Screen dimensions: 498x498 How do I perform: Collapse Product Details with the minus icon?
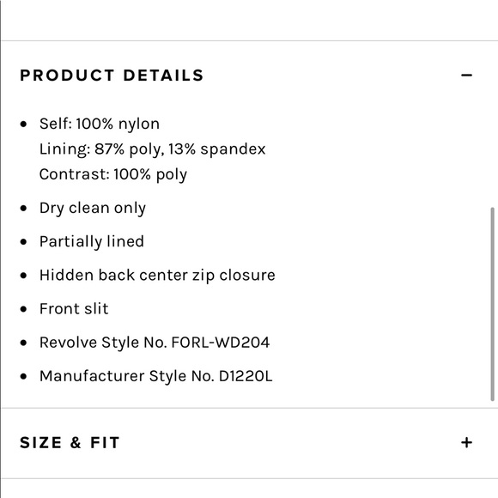click(x=466, y=76)
